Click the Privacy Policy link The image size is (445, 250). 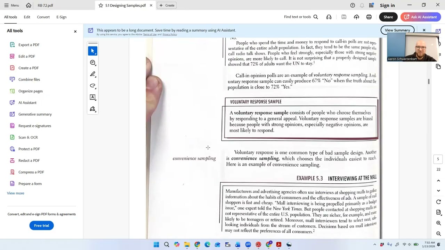[170, 34]
